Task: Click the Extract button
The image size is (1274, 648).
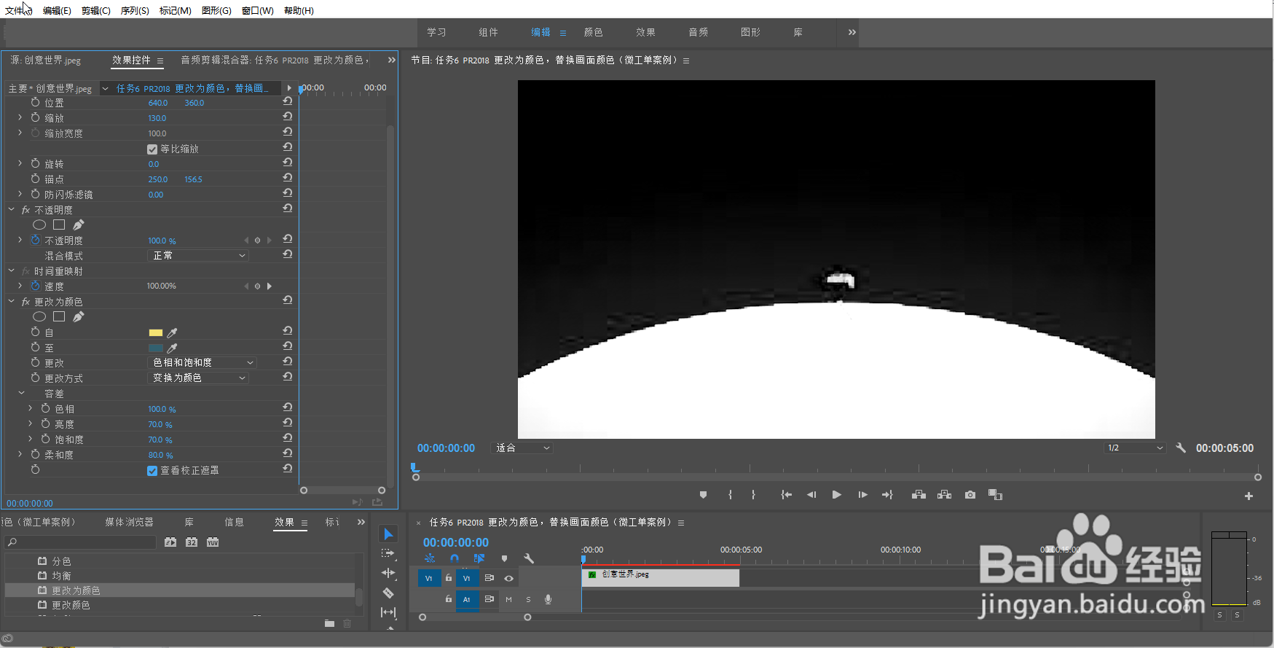Action: tap(944, 495)
